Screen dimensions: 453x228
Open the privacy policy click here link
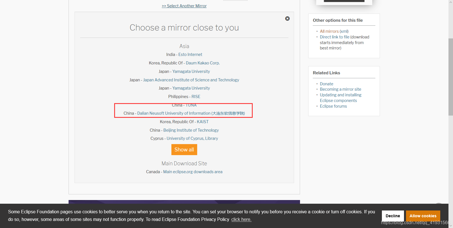click(241, 220)
